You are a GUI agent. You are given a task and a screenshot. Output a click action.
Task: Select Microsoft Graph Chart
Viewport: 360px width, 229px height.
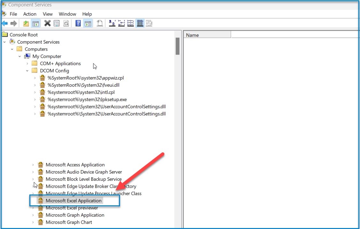69,222
